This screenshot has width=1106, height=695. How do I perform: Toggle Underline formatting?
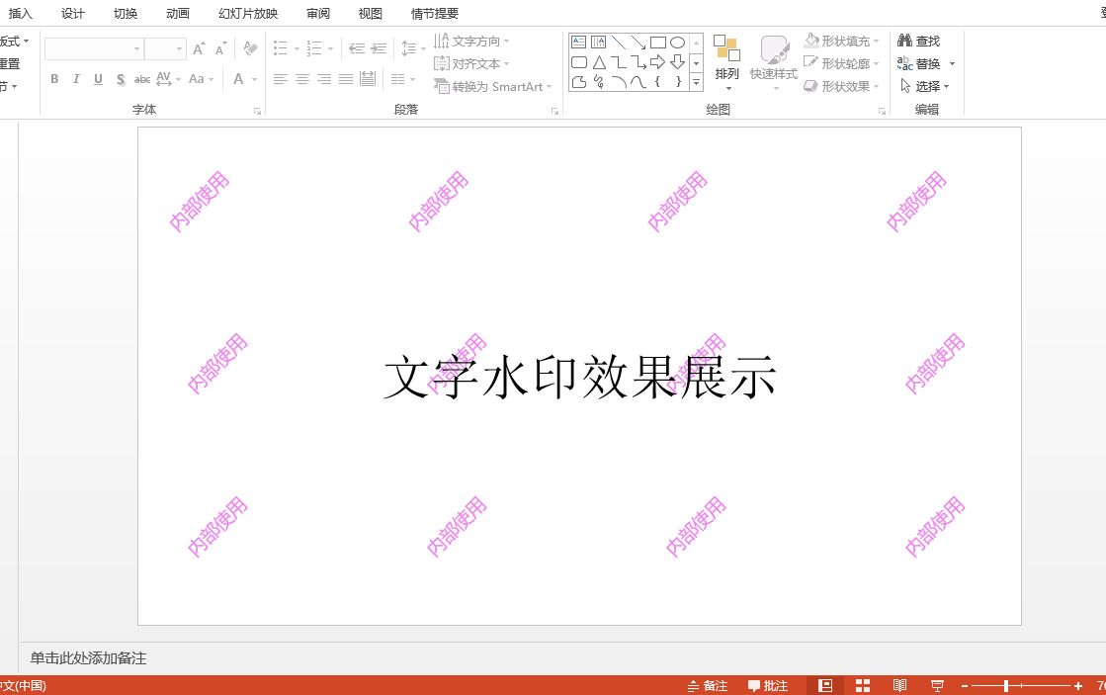point(98,79)
